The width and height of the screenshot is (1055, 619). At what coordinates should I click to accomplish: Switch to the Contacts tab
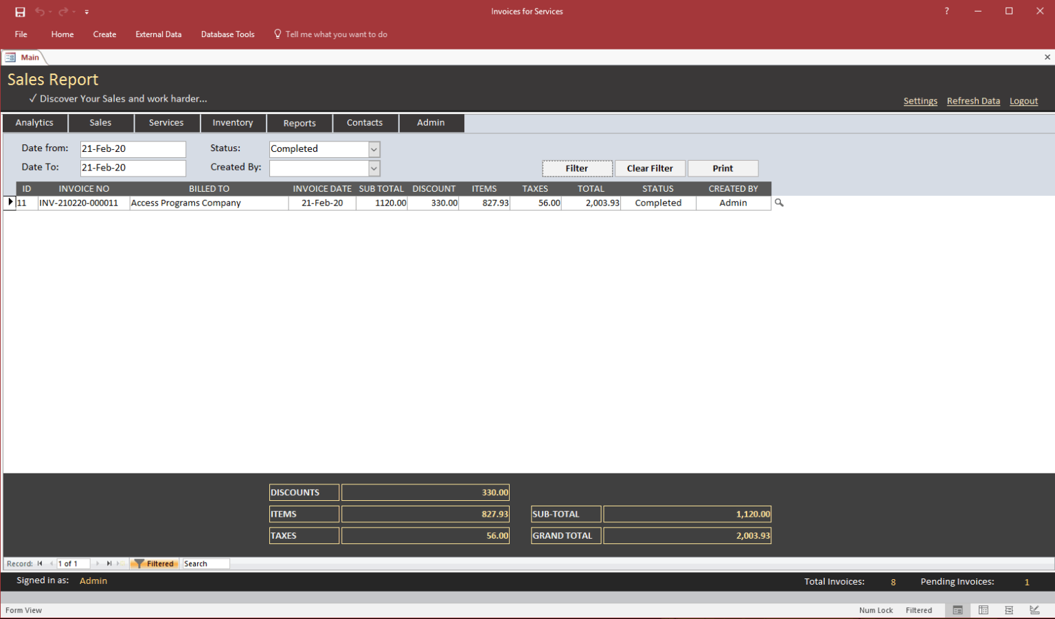[365, 123]
